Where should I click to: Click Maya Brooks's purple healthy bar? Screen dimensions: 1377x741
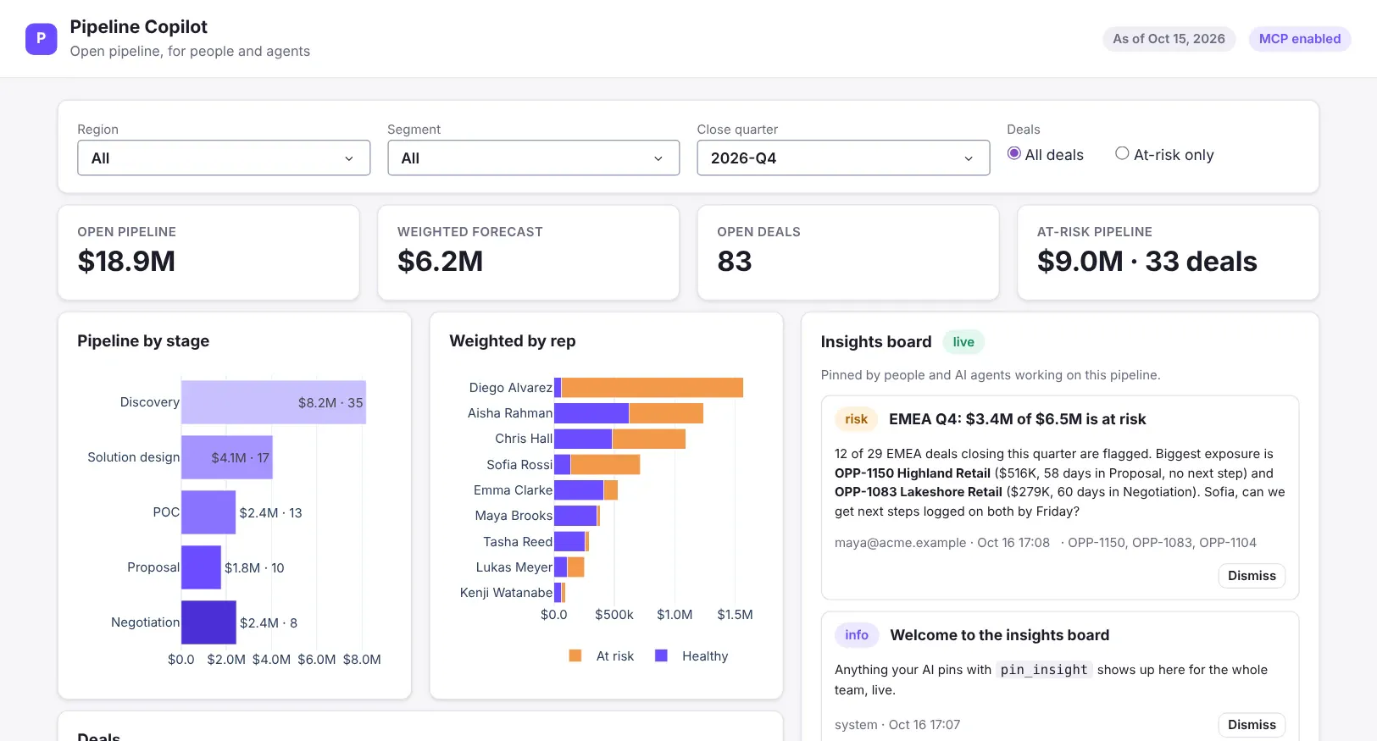pyautogui.click(x=575, y=516)
